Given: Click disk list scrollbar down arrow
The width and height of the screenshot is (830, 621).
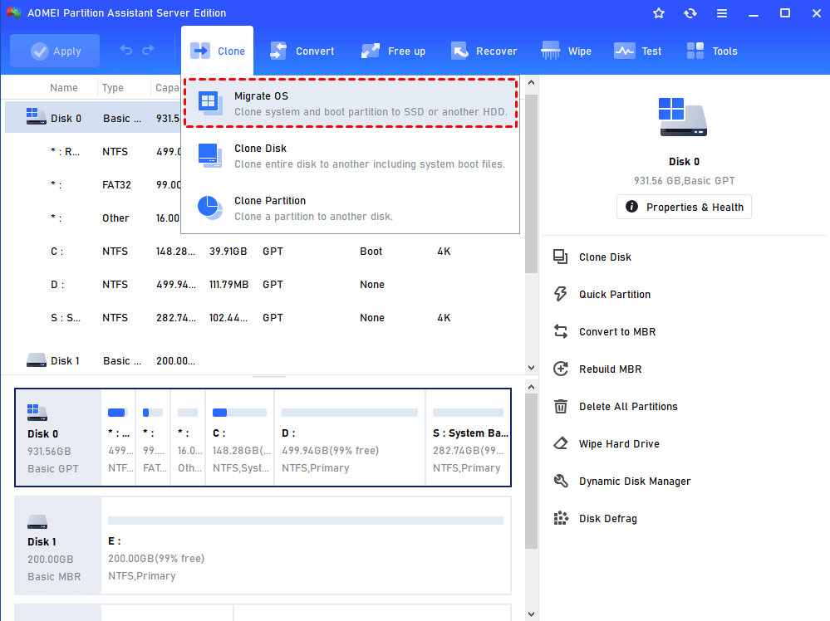Looking at the screenshot, I should pos(531,368).
